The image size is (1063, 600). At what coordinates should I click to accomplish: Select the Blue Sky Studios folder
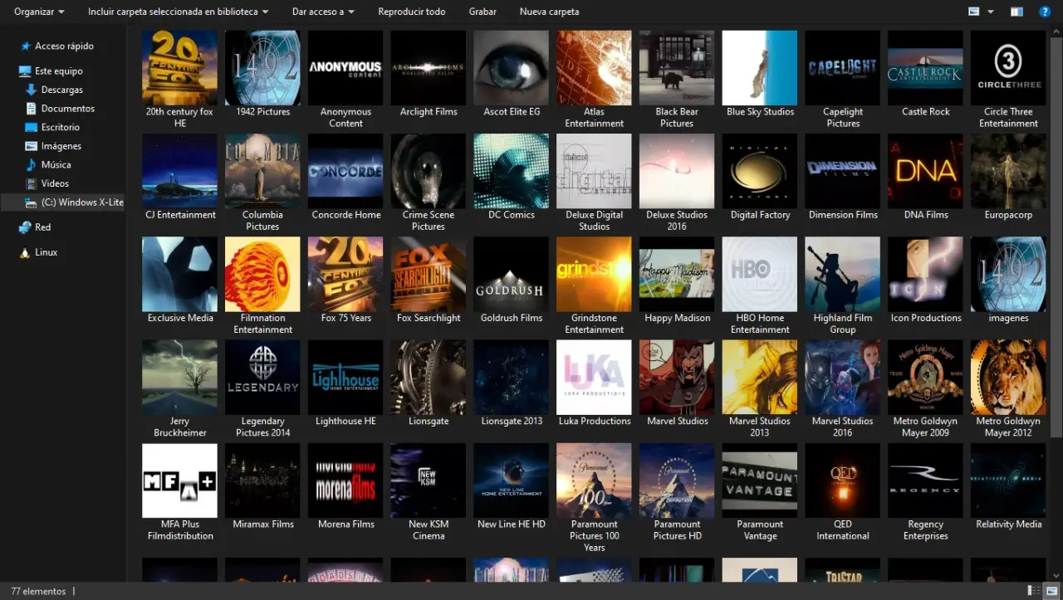(x=760, y=74)
